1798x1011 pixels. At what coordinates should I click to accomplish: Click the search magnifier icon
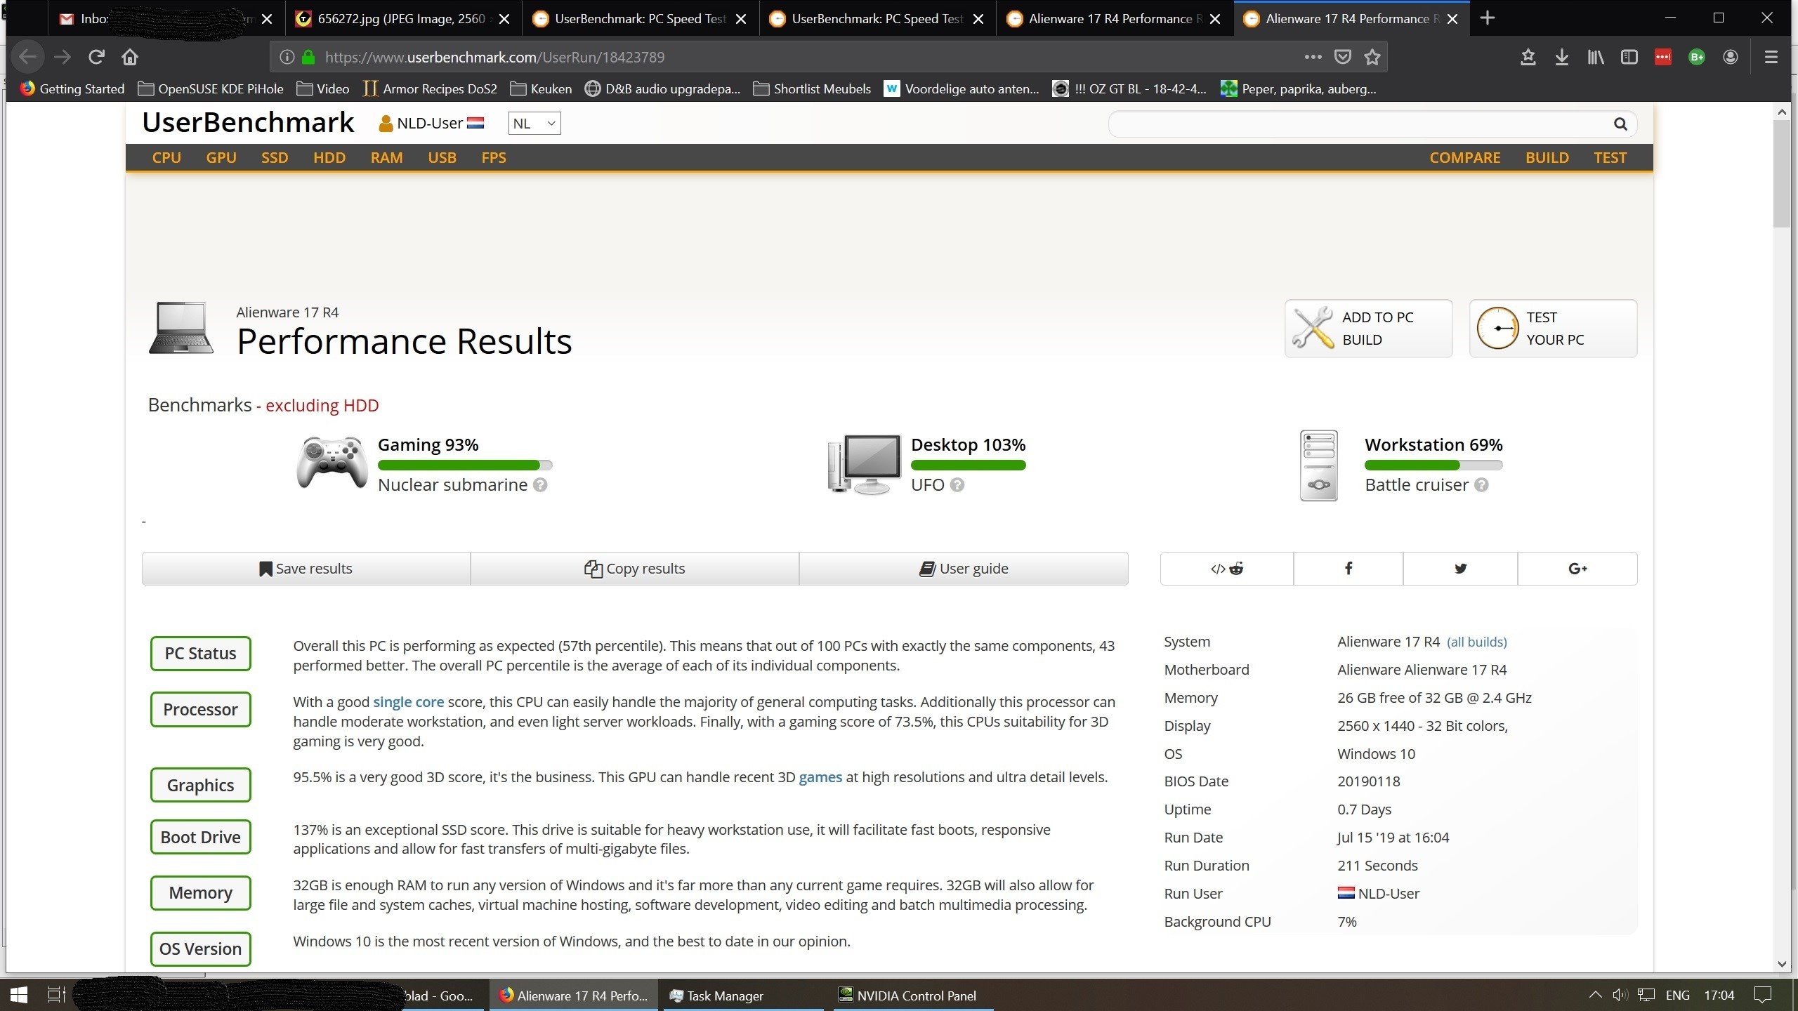(1620, 124)
